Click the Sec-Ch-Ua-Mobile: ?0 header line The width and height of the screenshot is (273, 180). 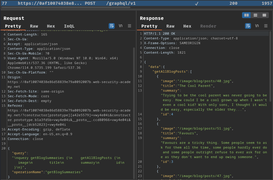28,54
